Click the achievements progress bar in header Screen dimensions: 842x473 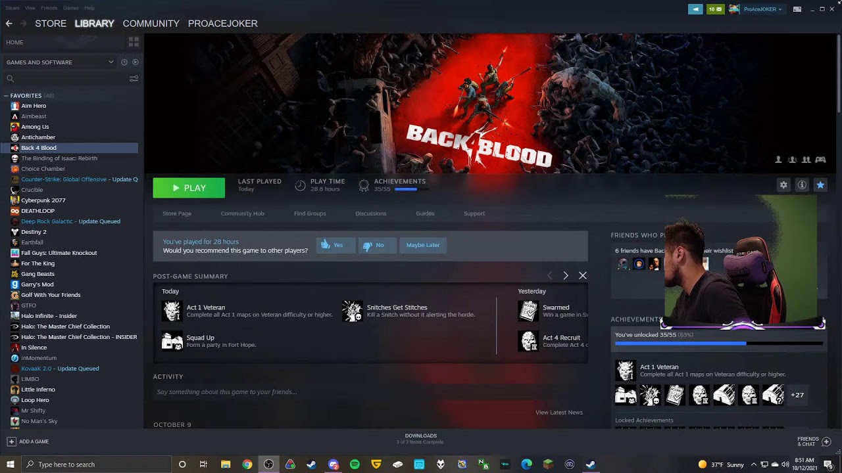[412, 189]
